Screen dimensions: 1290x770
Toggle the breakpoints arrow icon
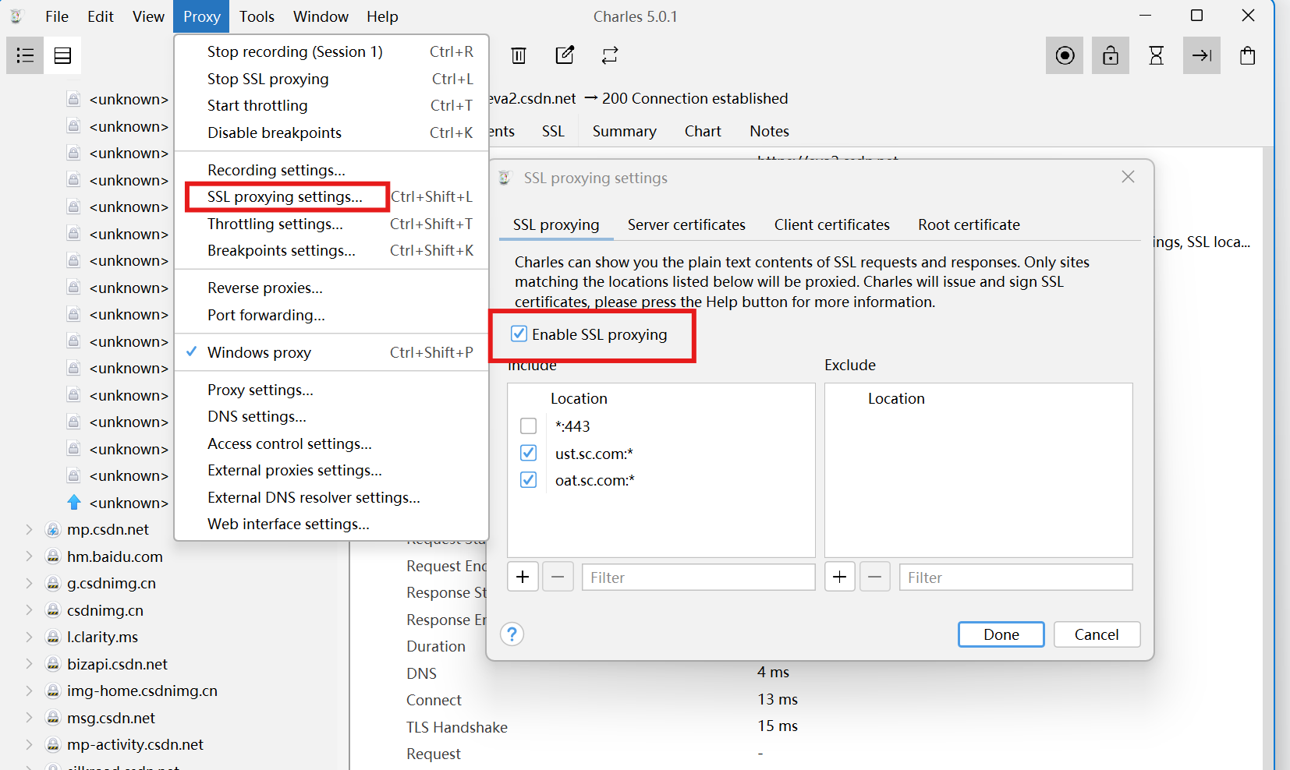[x=1202, y=55]
